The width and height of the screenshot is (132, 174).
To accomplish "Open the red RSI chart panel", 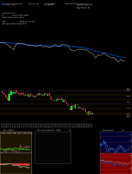I will [x=116, y=163].
